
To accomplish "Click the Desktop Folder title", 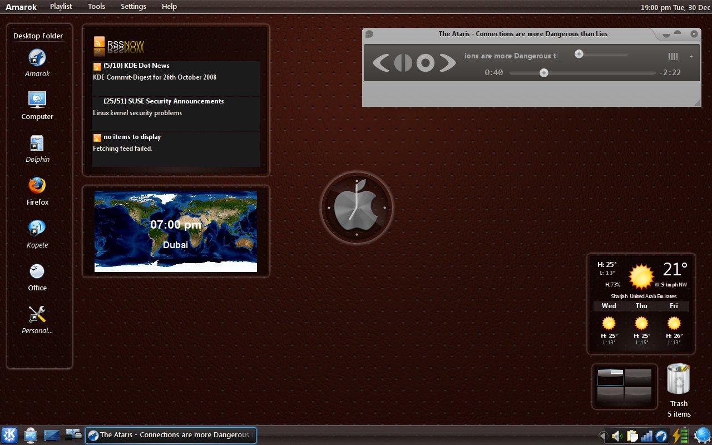I will [38, 36].
